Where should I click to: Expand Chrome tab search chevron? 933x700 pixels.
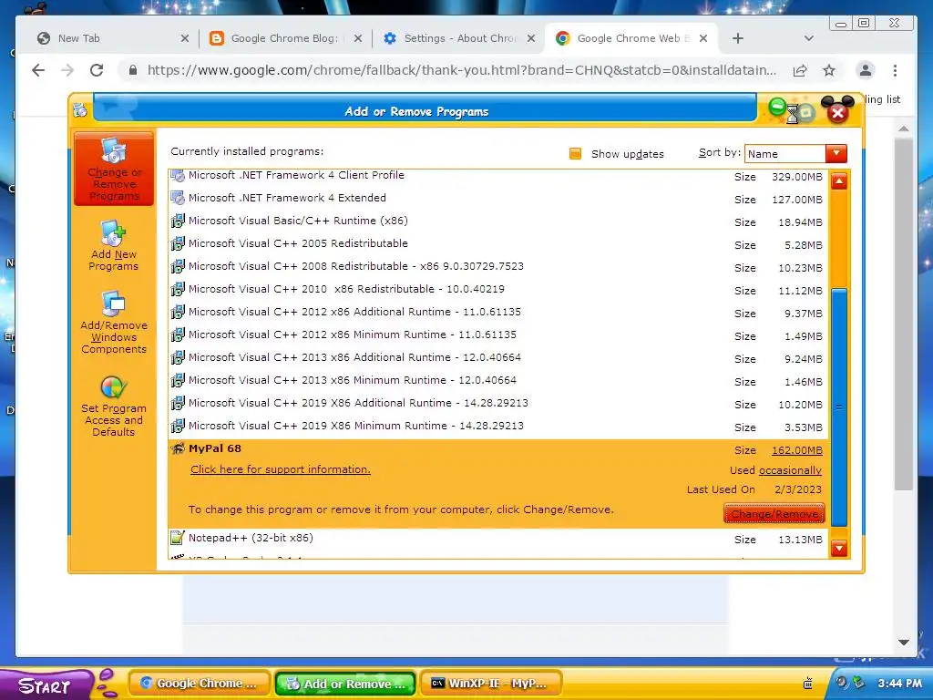[809, 38]
